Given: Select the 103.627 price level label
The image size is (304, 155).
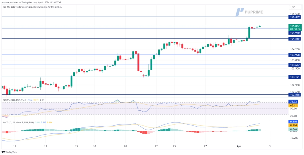Looking at the screenshot, I should pos(295,65).
